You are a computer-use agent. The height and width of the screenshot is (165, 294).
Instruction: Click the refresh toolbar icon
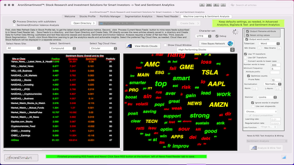click(223, 5)
